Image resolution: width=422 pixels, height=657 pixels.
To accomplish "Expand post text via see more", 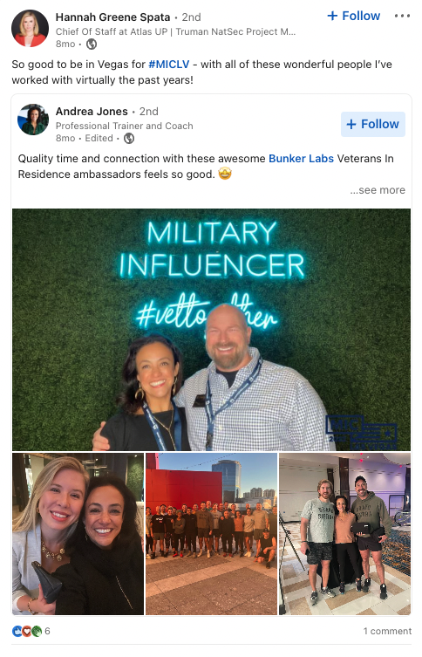I will pos(378,190).
